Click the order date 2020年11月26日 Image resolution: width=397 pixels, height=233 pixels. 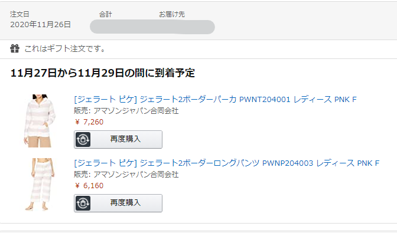point(41,25)
